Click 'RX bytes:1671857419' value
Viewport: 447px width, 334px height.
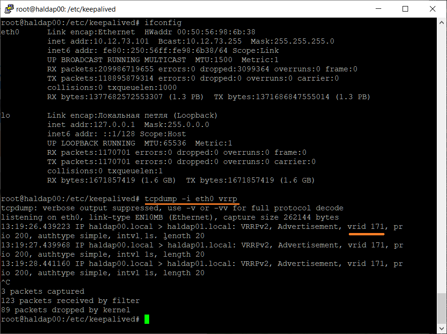[x=91, y=180]
